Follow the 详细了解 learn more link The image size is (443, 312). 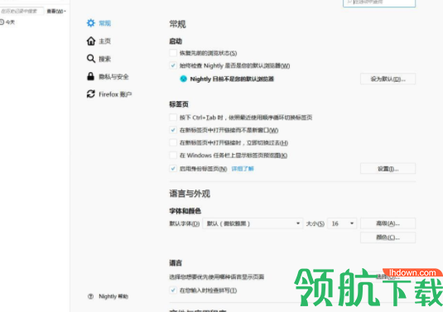243,169
